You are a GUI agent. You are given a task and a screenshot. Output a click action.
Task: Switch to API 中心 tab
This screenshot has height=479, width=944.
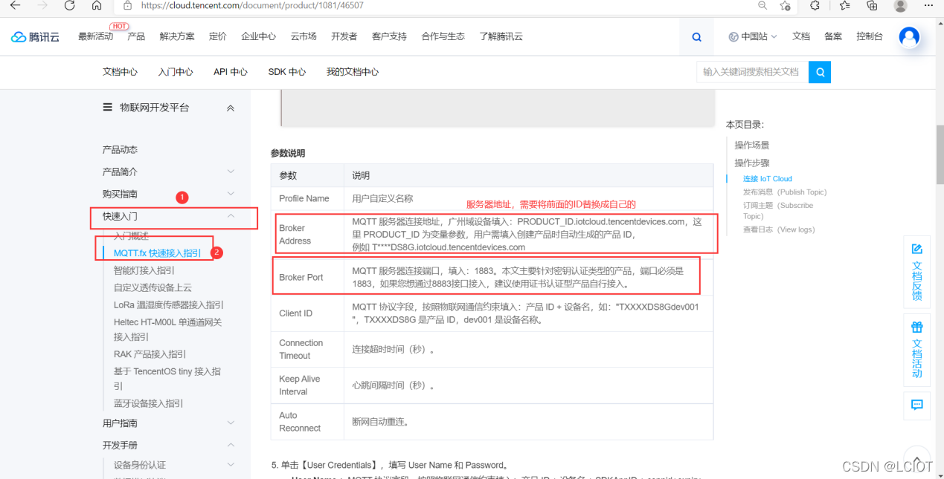pyautogui.click(x=231, y=72)
